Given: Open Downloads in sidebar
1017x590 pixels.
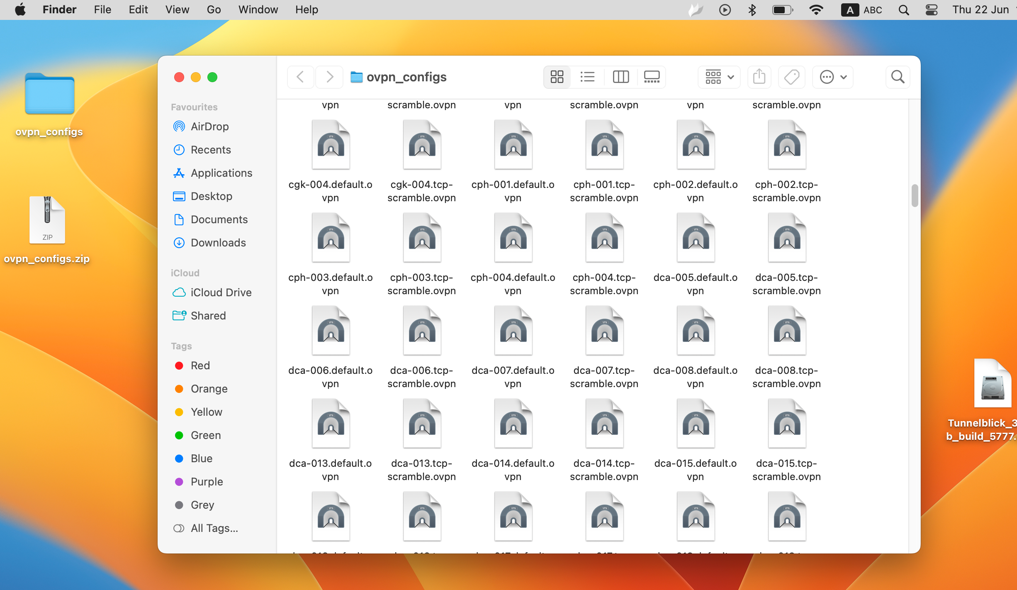Looking at the screenshot, I should click(218, 243).
